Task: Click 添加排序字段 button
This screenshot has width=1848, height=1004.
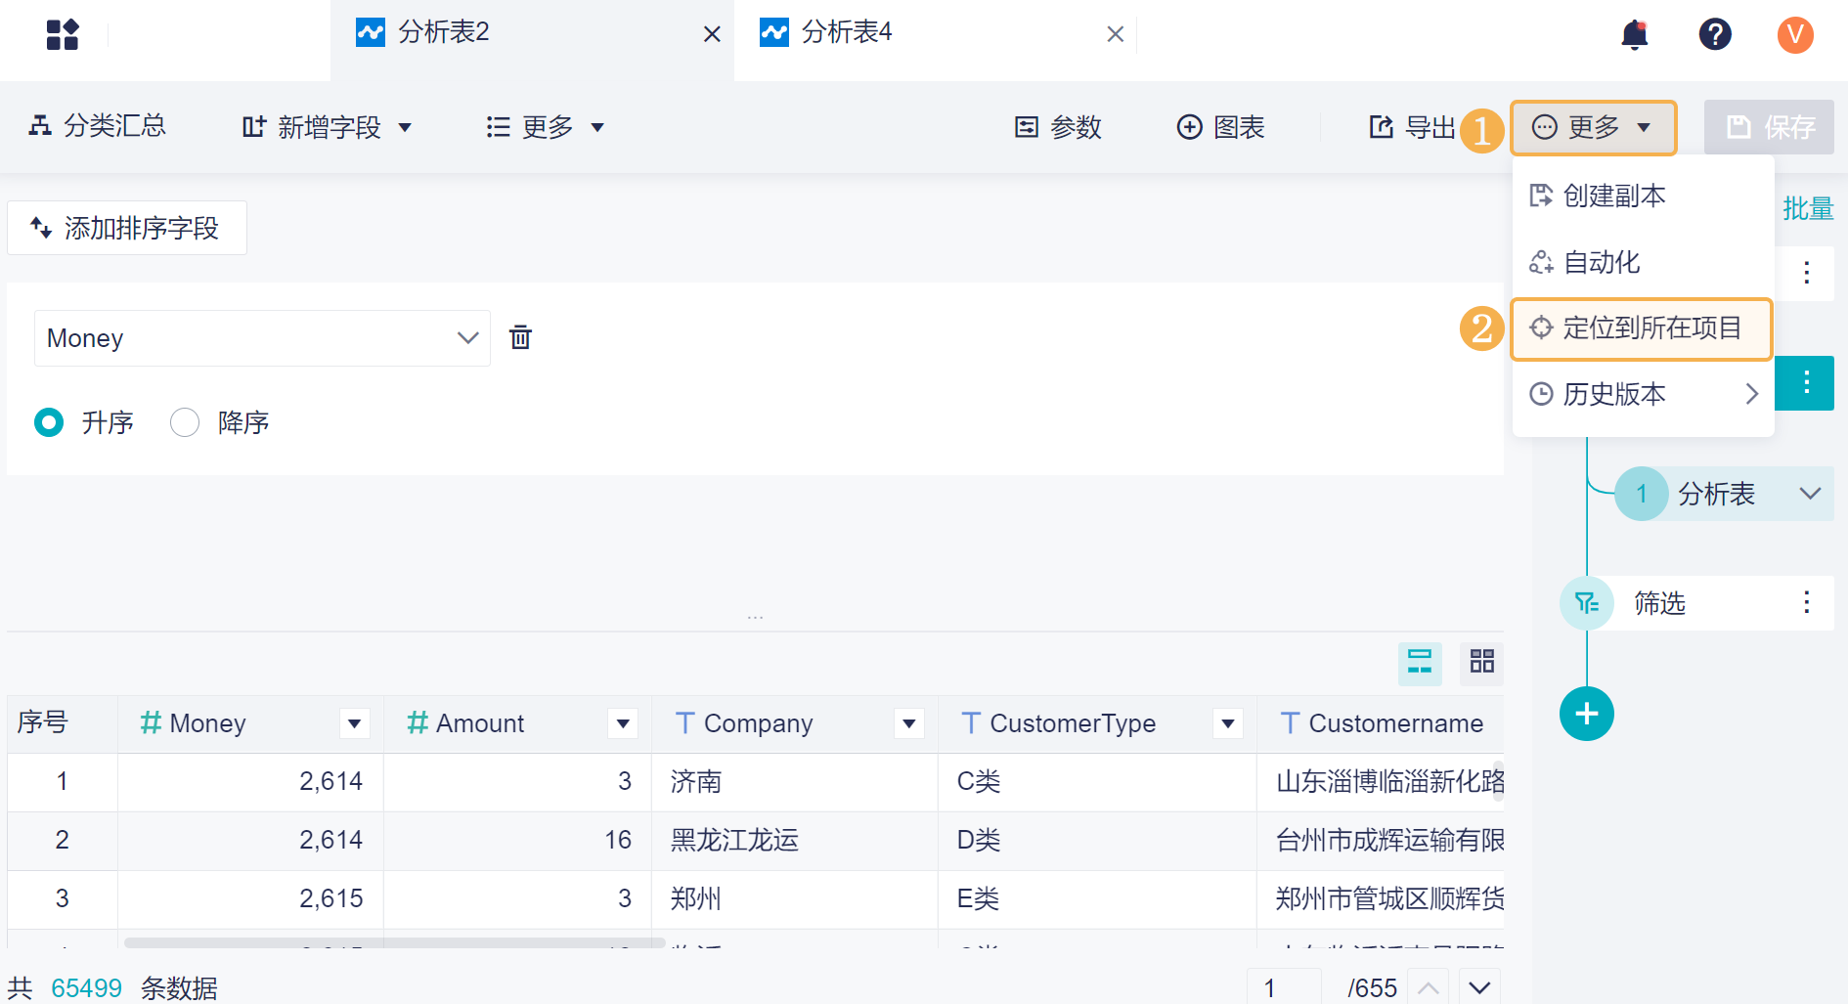Action: click(127, 228)
